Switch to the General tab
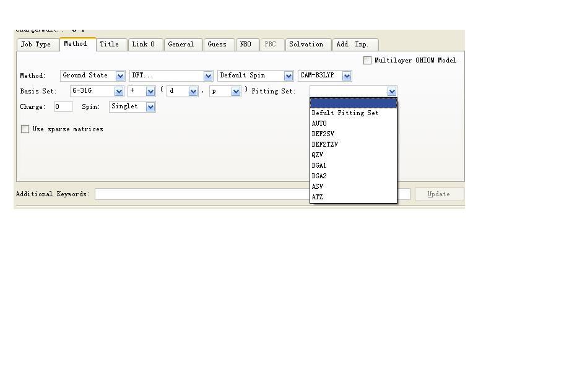Screen dimensions: 577x372 183,45
